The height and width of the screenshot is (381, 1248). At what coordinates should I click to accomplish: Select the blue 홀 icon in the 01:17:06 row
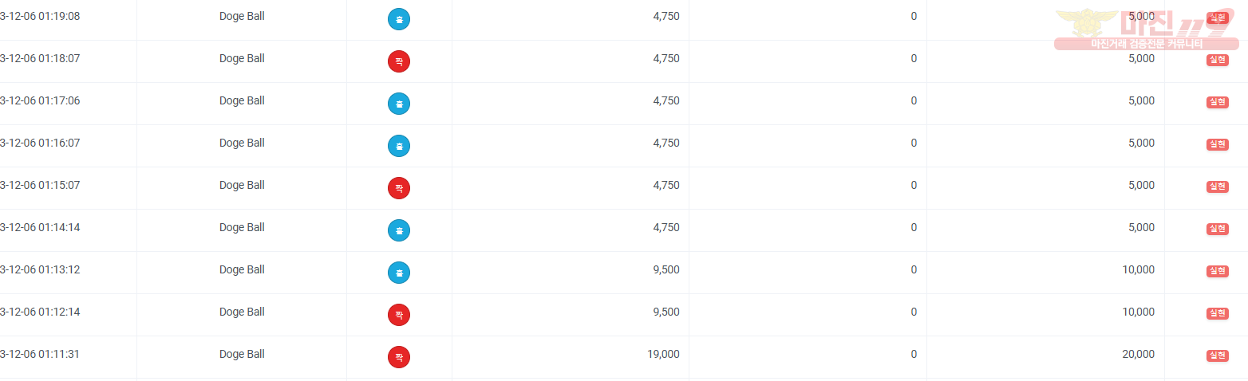click(399, 104)
